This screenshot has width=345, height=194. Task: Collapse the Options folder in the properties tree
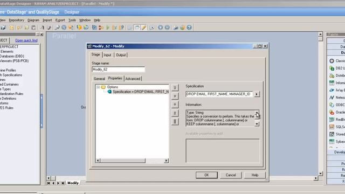98,87
